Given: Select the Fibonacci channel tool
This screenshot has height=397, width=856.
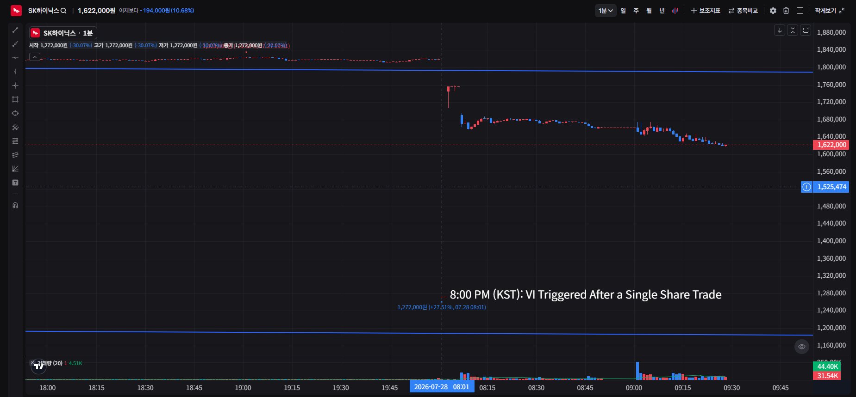Looking at the screenshot, I should (15, 155).
